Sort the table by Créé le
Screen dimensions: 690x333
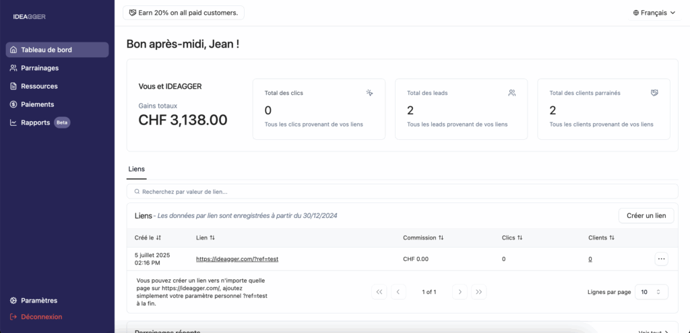[x=148, y=237]
